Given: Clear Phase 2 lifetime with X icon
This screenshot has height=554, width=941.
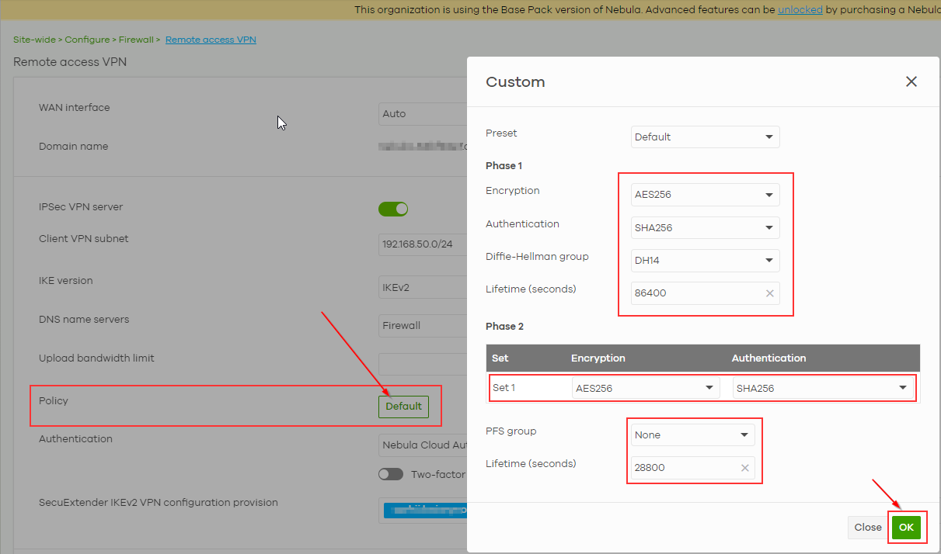Looking at the screenshot, I should (x=744, y=468).
